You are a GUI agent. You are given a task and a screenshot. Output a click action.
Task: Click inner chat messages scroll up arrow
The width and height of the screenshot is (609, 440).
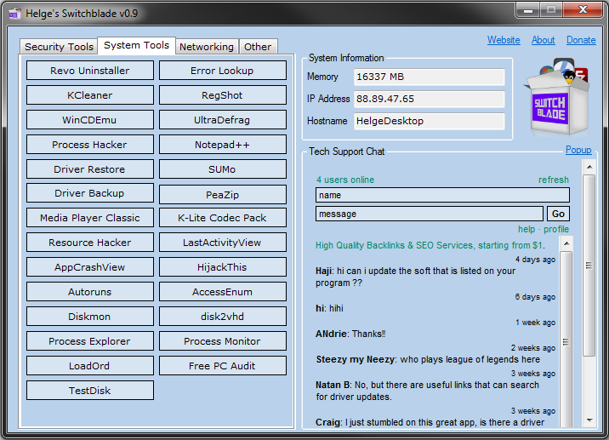(566, 243)
